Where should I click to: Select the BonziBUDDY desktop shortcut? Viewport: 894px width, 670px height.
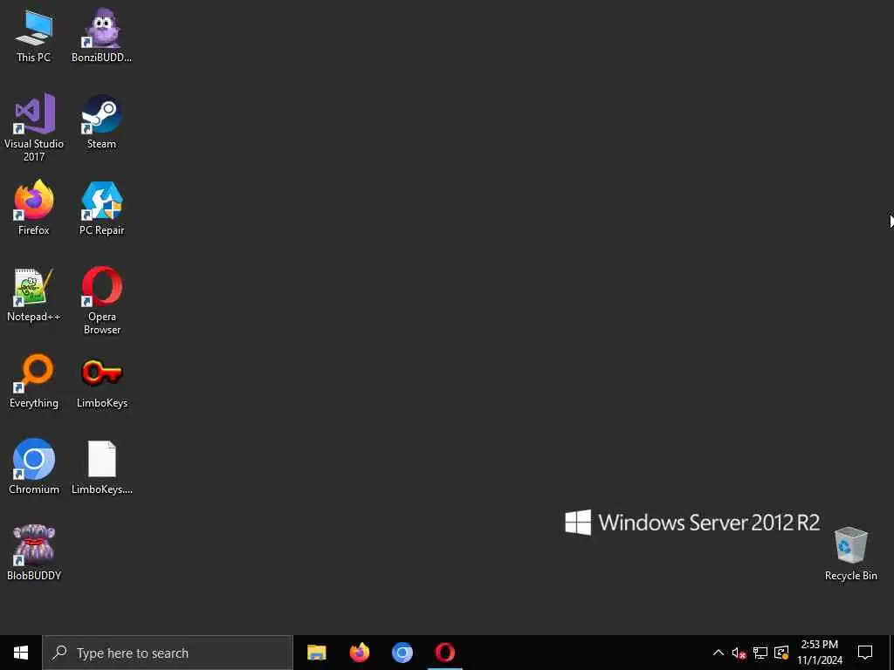[101, 35]
